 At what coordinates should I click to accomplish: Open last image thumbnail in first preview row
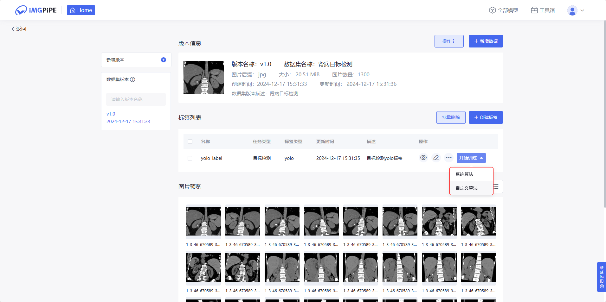pyautogui.click(x=479, y=221)
